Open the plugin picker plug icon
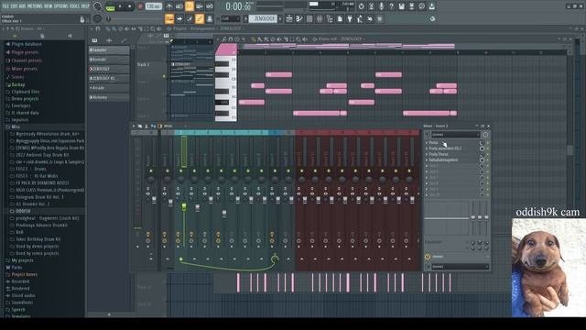Screen dimensions: 586x330 [x=350, y=18]
